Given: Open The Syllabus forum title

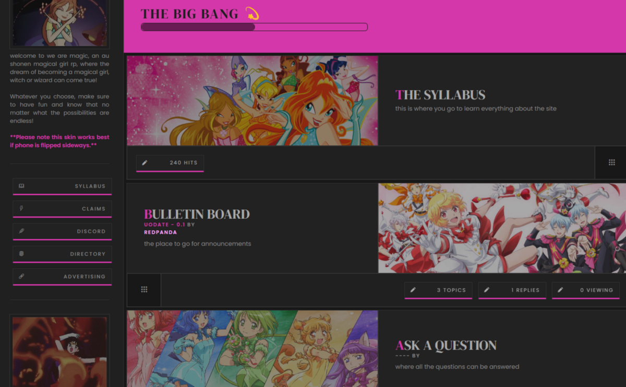Looking at the screenshot, I should [x=440, y=95].
